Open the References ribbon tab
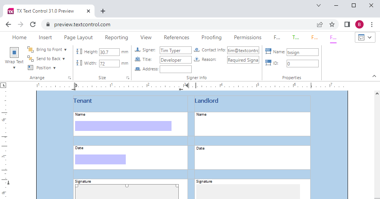 pos(176,37)
